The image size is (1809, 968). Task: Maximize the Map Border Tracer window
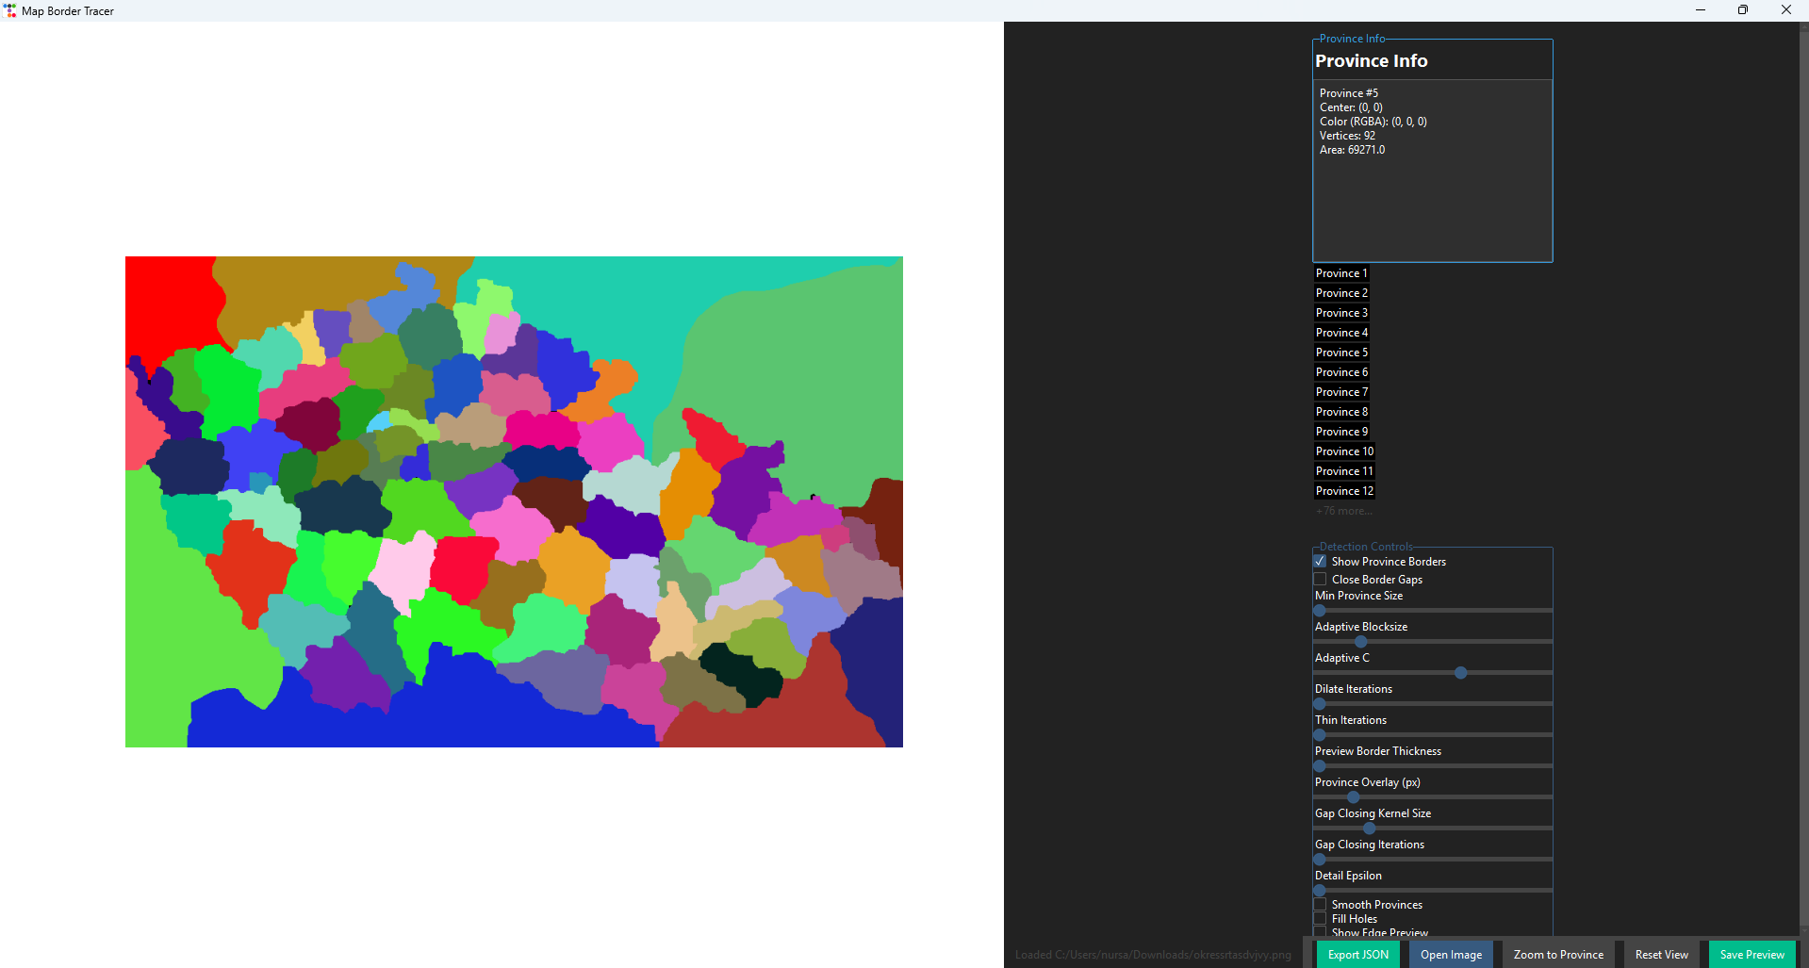[1742, 10]
